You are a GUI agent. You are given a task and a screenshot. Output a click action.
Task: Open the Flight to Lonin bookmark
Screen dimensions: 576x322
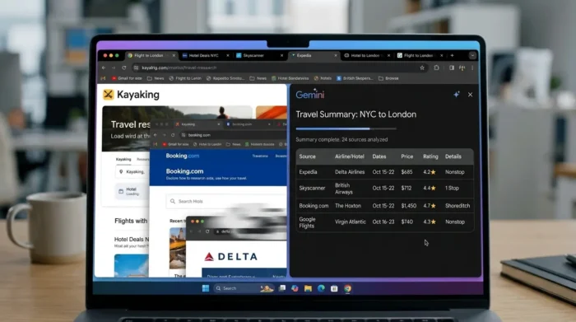click(185, 78)
